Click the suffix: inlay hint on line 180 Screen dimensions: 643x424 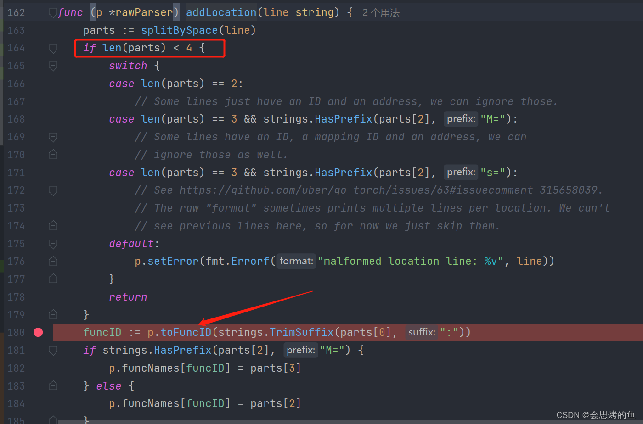[422, 332]
